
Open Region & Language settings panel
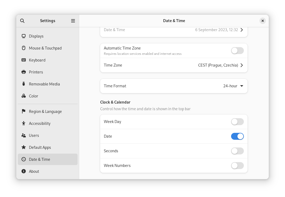pos(45,112)
